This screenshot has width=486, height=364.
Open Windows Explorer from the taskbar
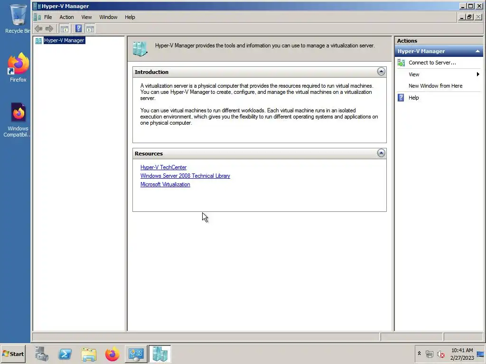[x=89, y=354]
